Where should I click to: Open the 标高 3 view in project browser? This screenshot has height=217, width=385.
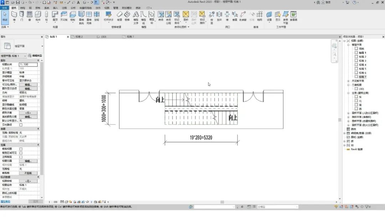pos(363,61)
